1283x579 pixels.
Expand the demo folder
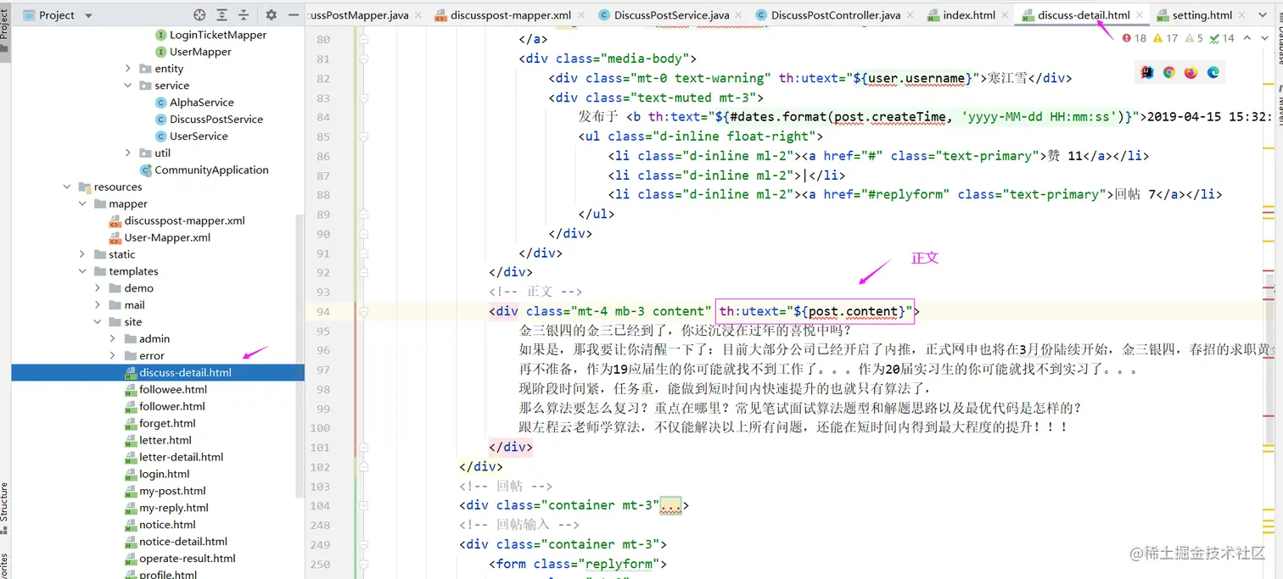tap(98, 288)
